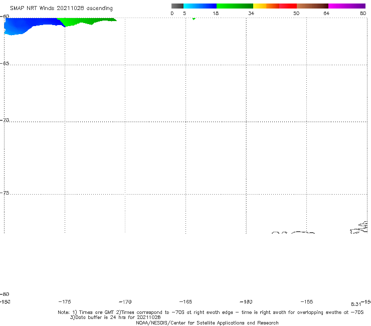The width and height of the screenshot is (371, 326).
Task: Click the longitude axis label '-170'
Action: tap(125, 302)
